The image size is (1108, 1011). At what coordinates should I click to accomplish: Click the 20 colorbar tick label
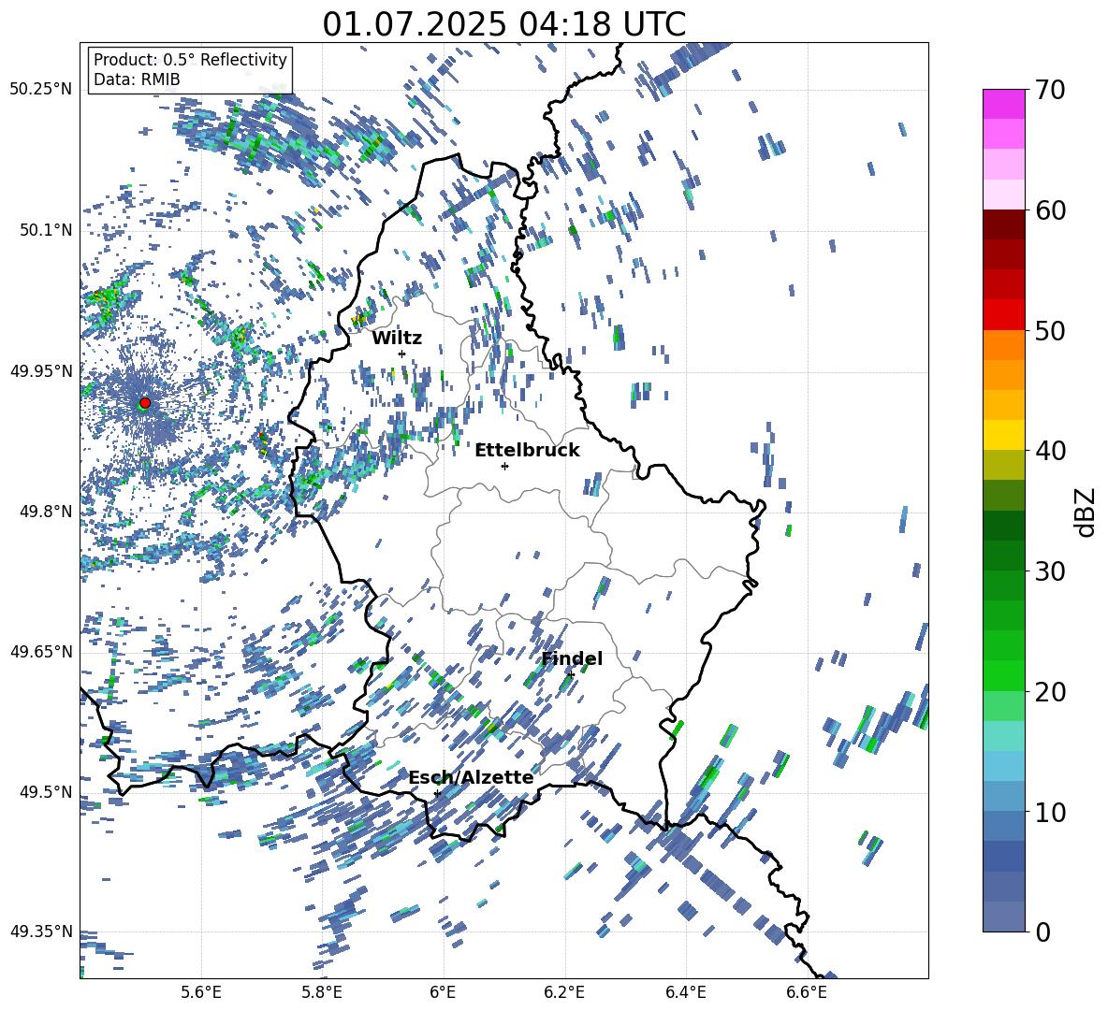(x=1050, y=691)
